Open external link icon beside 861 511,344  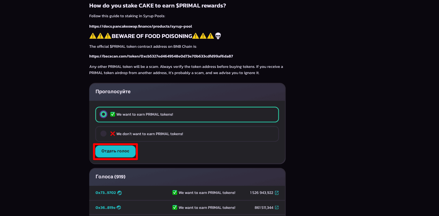(x=277, y=208)
